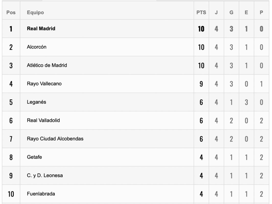Select the G column header

pos(231,12)
